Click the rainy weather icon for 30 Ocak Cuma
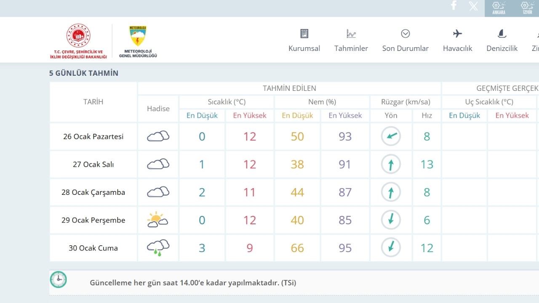 pos(158,248)
